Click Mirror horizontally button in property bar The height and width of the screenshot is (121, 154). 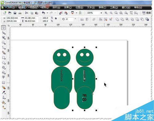[x=82, y=19]
